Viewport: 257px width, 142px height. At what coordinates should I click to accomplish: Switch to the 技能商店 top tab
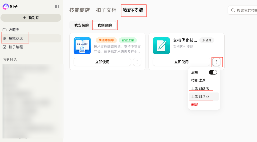coord(79,10)
